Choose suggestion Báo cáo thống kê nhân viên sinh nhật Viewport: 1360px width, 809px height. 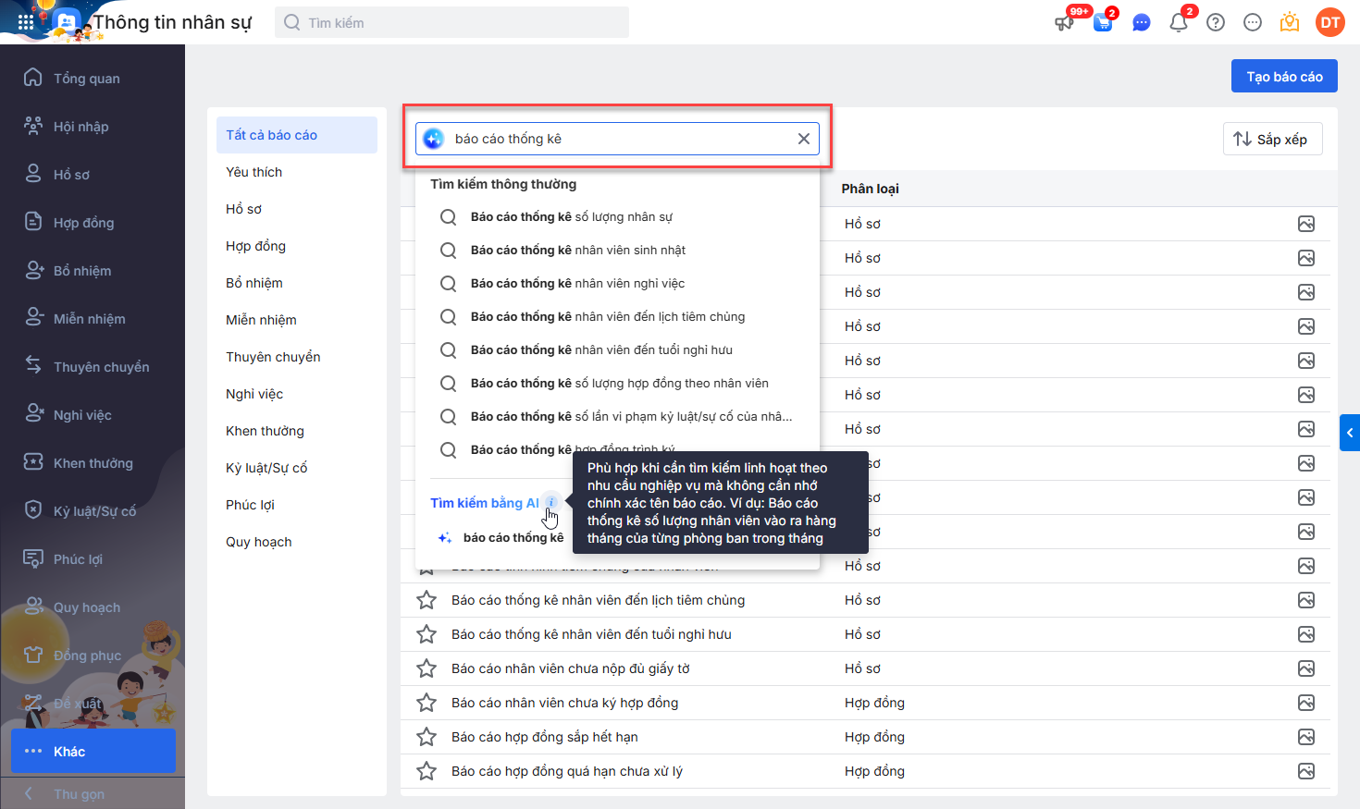click(x=617, y=250)
